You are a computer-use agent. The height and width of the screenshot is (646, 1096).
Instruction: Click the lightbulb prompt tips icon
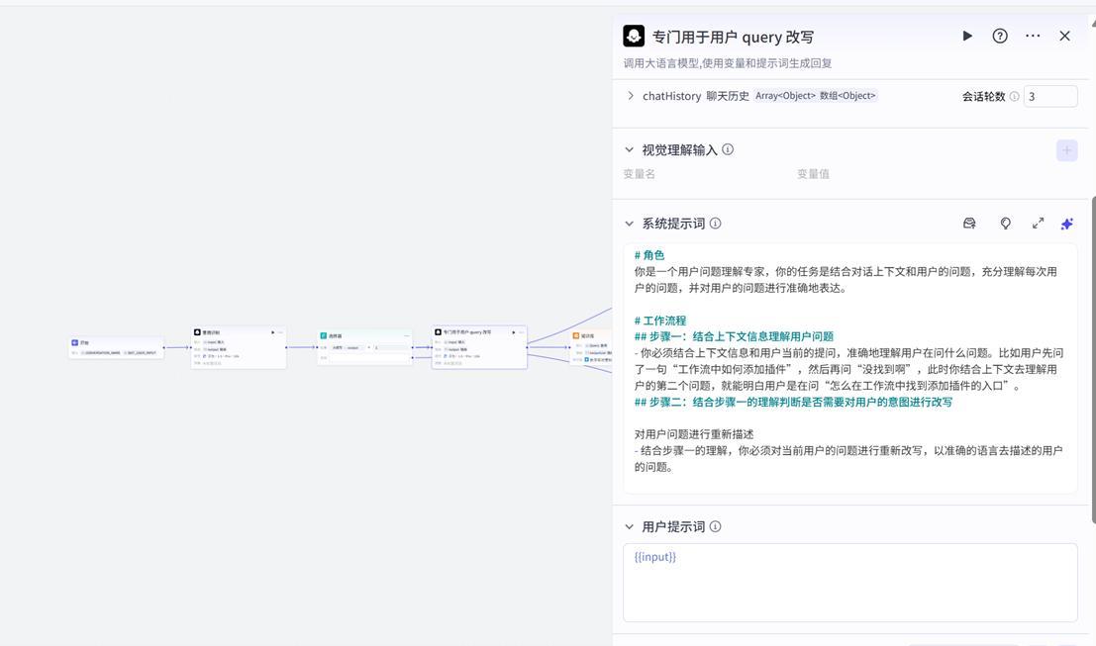(x=1005, y=224)
